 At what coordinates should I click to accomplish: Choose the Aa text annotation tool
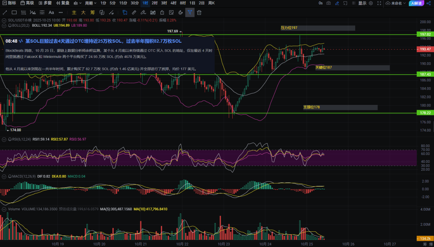(51, 13)
